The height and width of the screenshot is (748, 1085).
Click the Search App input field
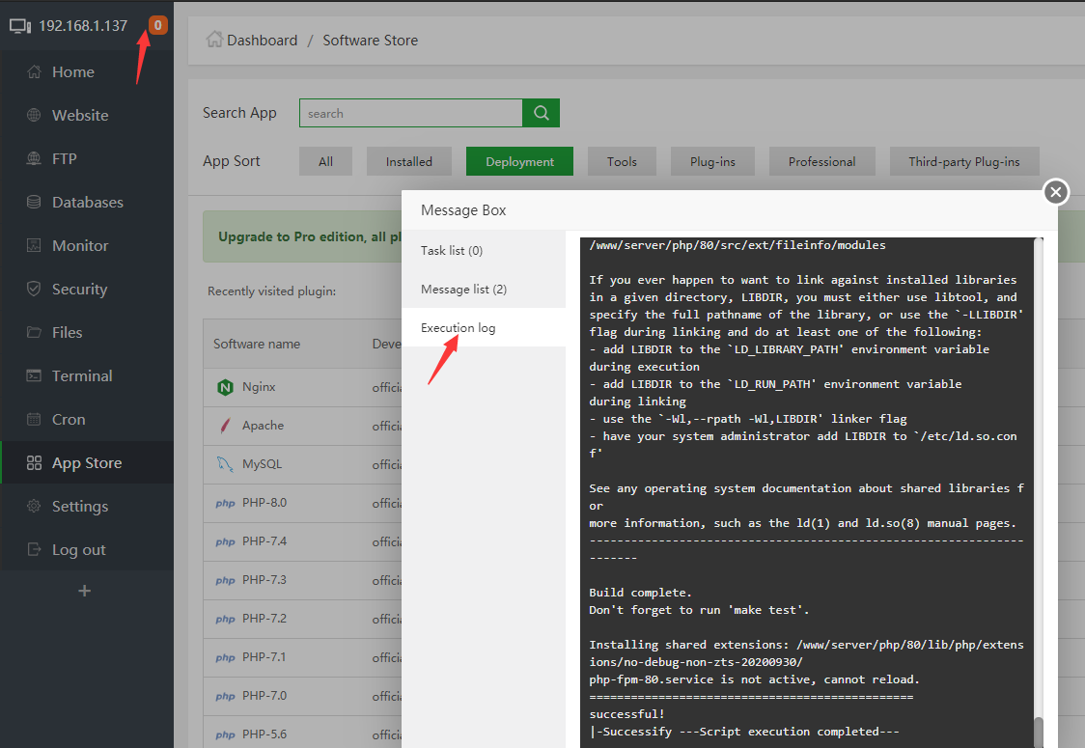click(410, 113)
